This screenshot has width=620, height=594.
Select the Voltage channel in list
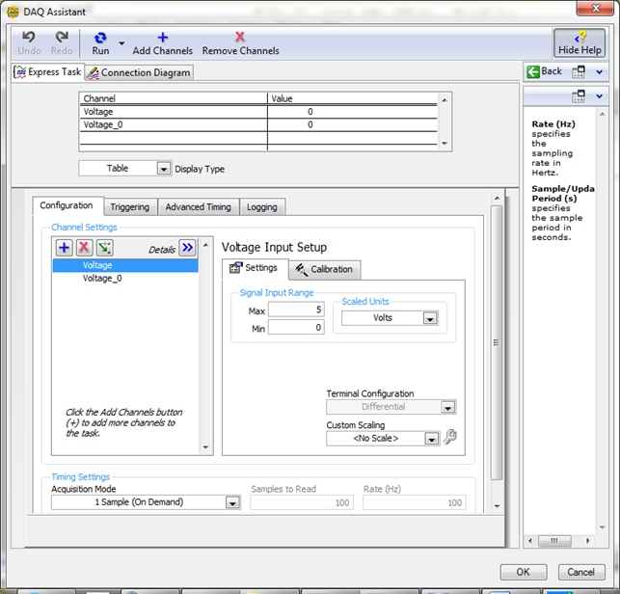coord(125,265)
